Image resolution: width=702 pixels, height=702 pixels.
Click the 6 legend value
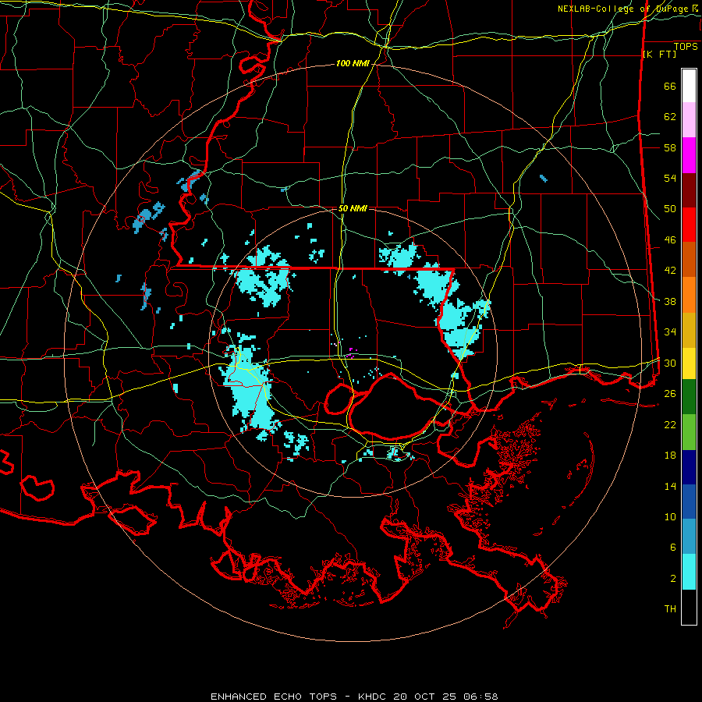coord(672,548)
